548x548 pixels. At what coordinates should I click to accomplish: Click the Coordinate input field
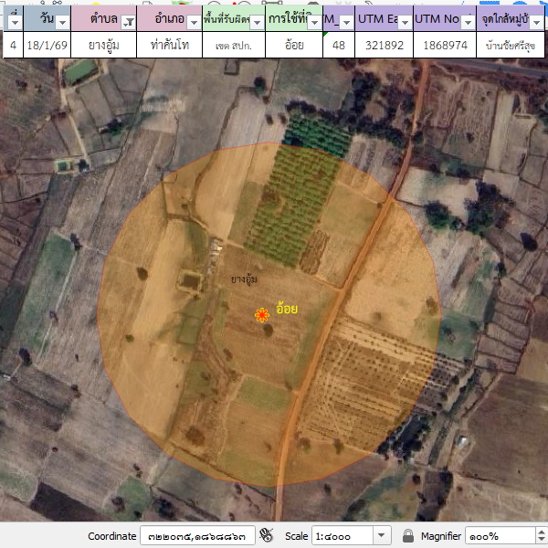195,535
